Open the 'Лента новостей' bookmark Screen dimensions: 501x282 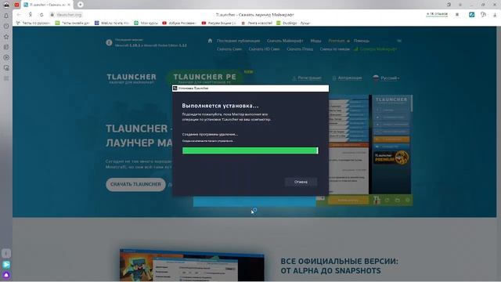(x=257, y=23)
